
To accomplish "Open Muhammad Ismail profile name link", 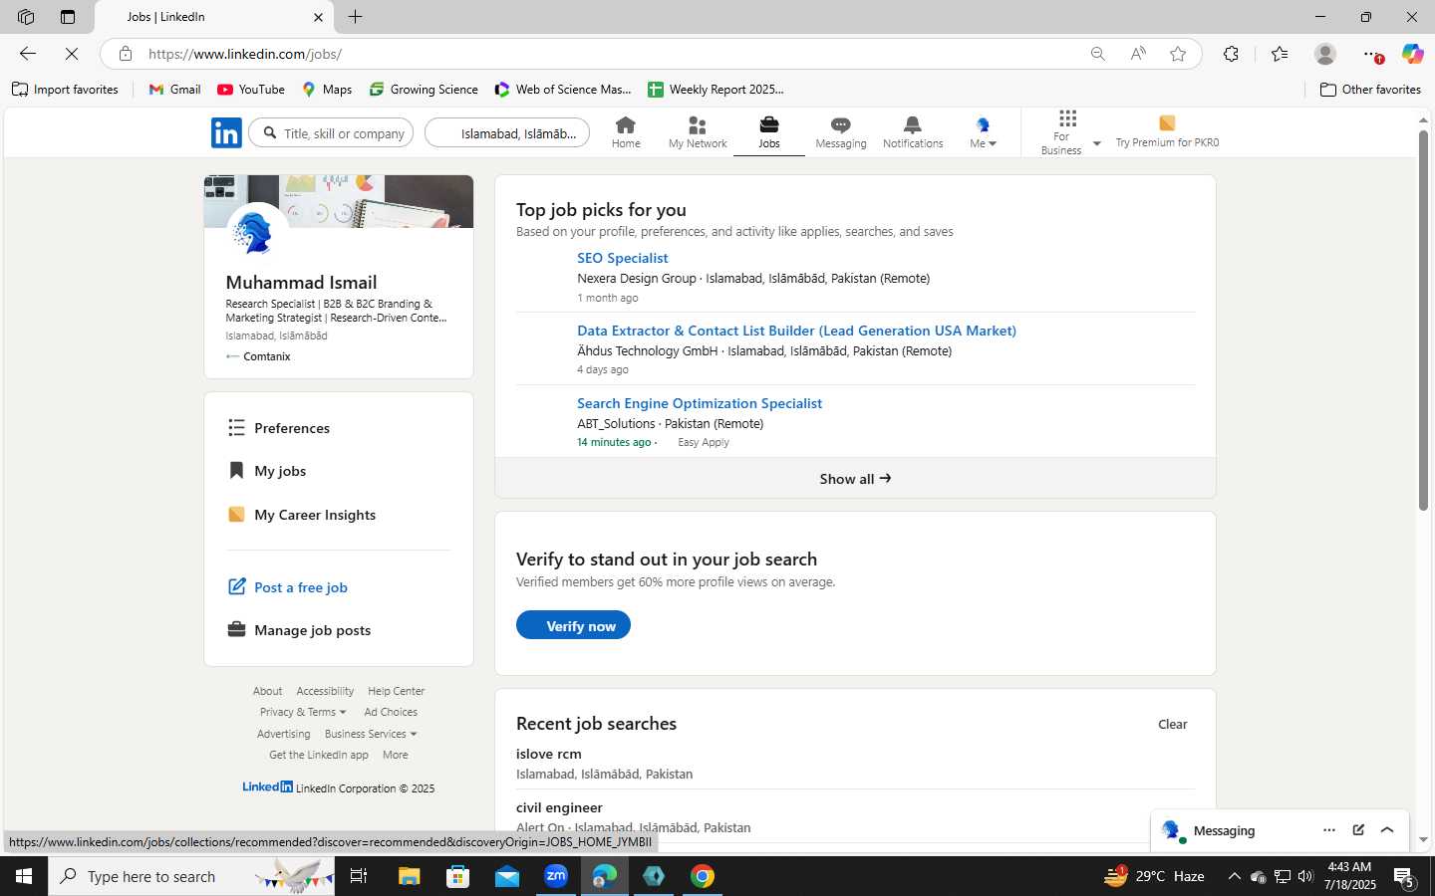I will point(301,283).
